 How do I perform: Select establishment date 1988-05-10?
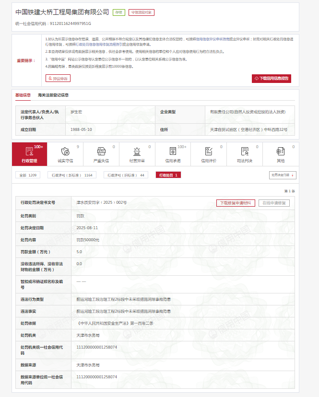pyautogui.click(x=81, y=129)
